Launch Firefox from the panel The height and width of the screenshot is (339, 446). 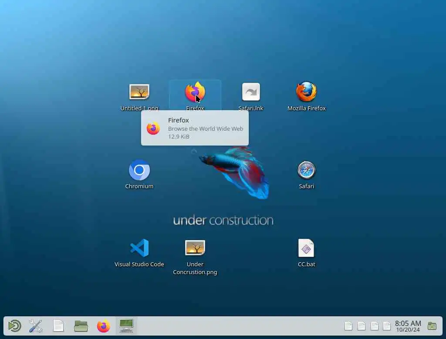click(104, 326)
